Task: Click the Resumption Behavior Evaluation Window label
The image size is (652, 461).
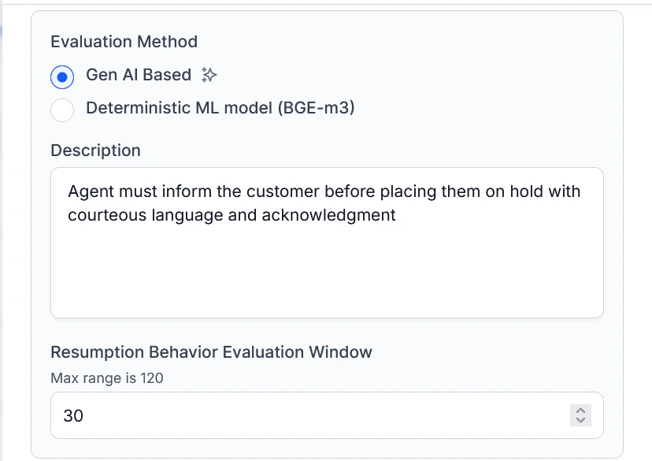Action: click(211, 352)
